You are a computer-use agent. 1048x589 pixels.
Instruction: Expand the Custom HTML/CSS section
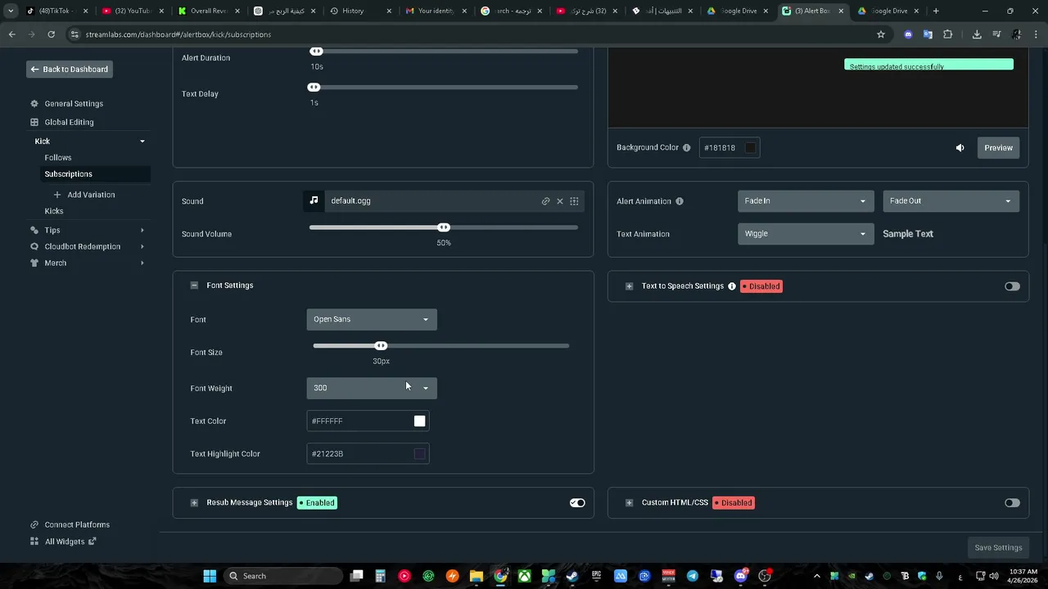click(629, 503)
